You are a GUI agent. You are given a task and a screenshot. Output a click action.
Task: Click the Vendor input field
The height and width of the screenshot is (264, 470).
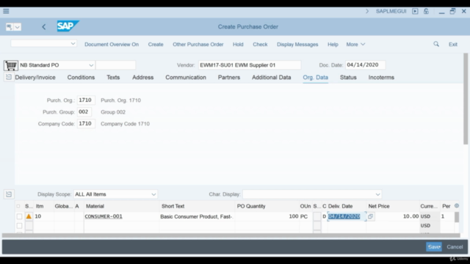(250, 65)
